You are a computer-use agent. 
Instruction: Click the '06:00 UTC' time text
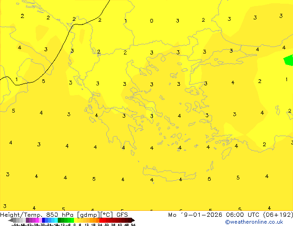pyautogui.click(x=242, y=215)
